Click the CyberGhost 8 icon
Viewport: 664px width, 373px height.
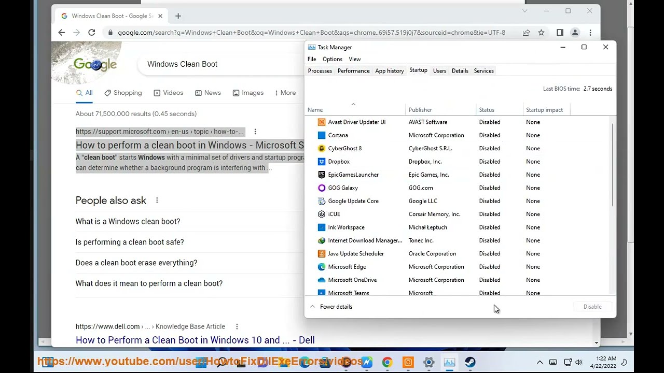[x=321, y=148]
